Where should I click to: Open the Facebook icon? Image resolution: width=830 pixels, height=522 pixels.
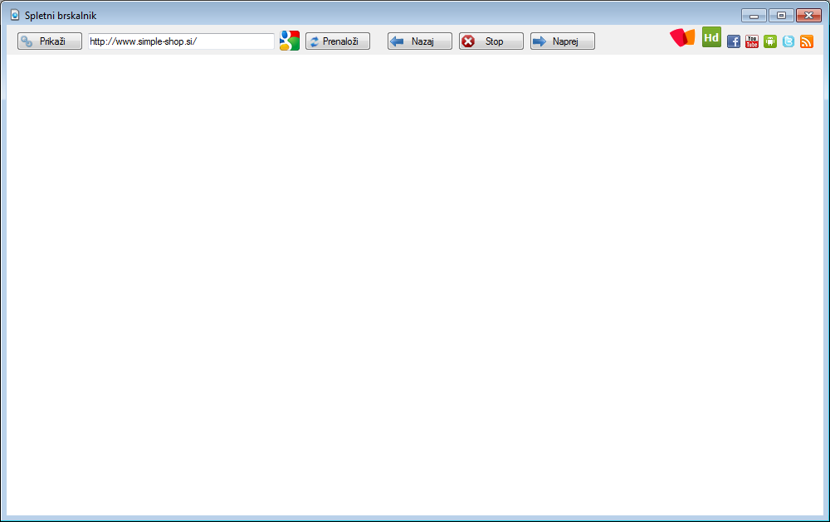[734, 41]
